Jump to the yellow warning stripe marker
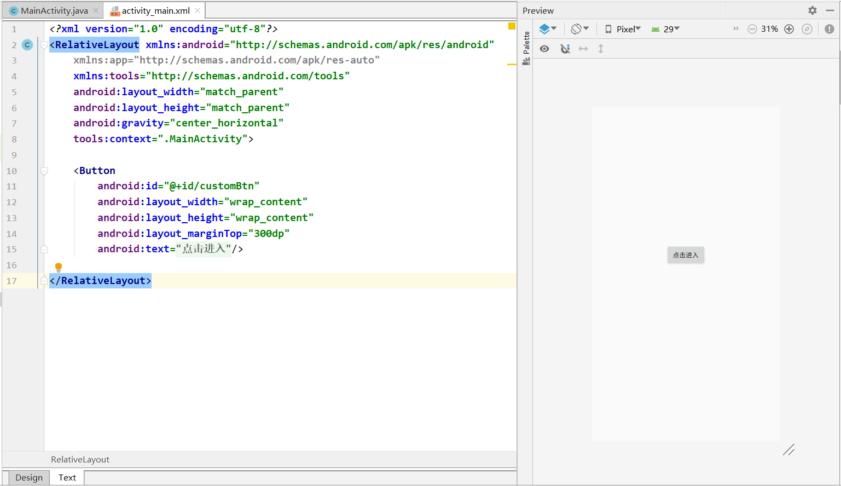This screenshot has height=486, width=841. [512, 65]
